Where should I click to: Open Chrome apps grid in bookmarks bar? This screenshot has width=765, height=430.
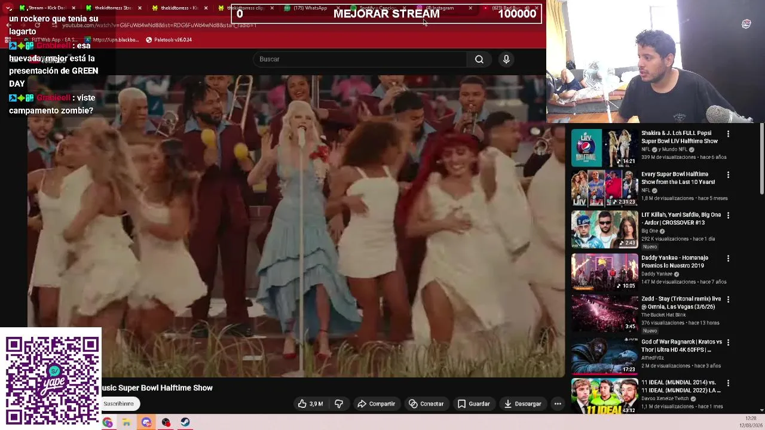click(x=8, y=40)
